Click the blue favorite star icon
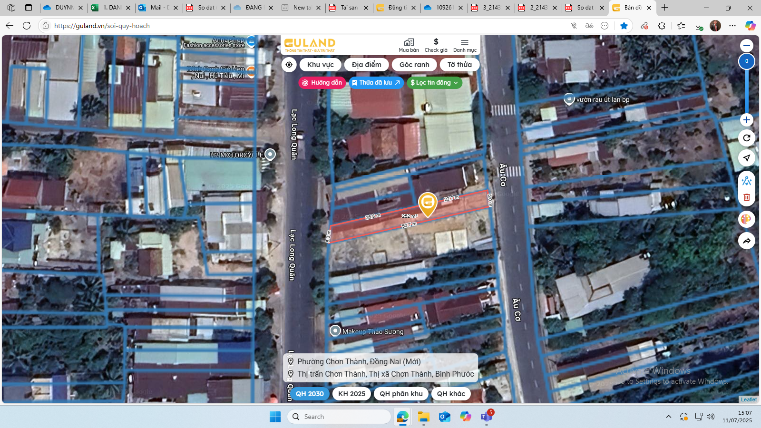The height and width of the screenshot is (428, 761). pyautogui.click(x=624, y=26)
